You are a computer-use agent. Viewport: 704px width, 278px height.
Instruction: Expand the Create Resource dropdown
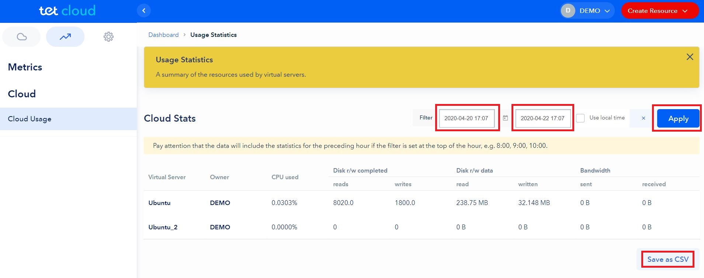point(660,11)
